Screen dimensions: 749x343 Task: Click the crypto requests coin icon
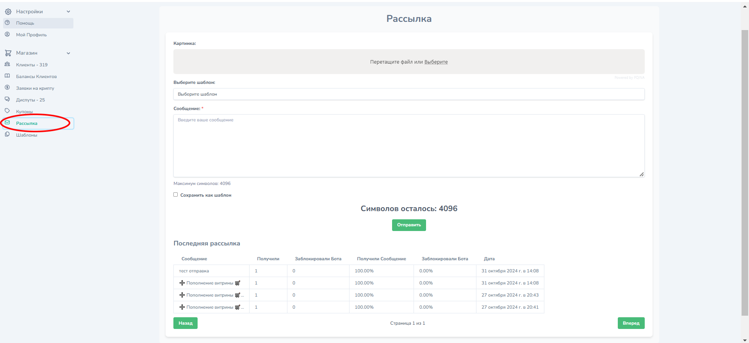pos(7,88)
